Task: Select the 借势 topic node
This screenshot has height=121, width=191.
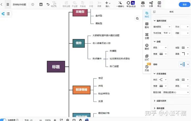Action: [79, 43]
